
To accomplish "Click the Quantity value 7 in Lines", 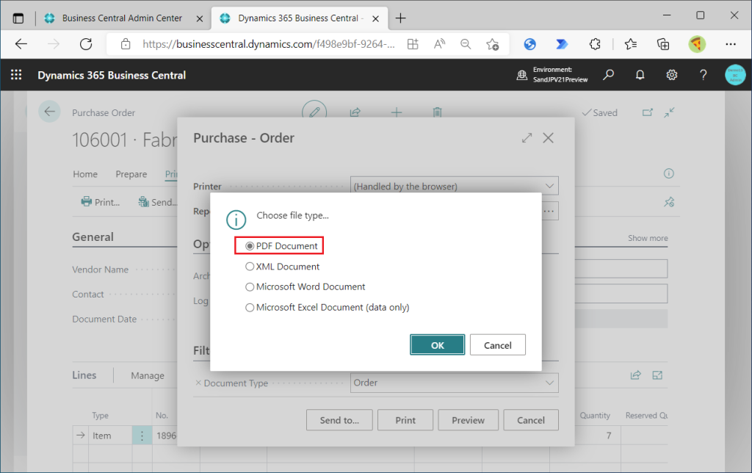I will [x=609, y=436].
